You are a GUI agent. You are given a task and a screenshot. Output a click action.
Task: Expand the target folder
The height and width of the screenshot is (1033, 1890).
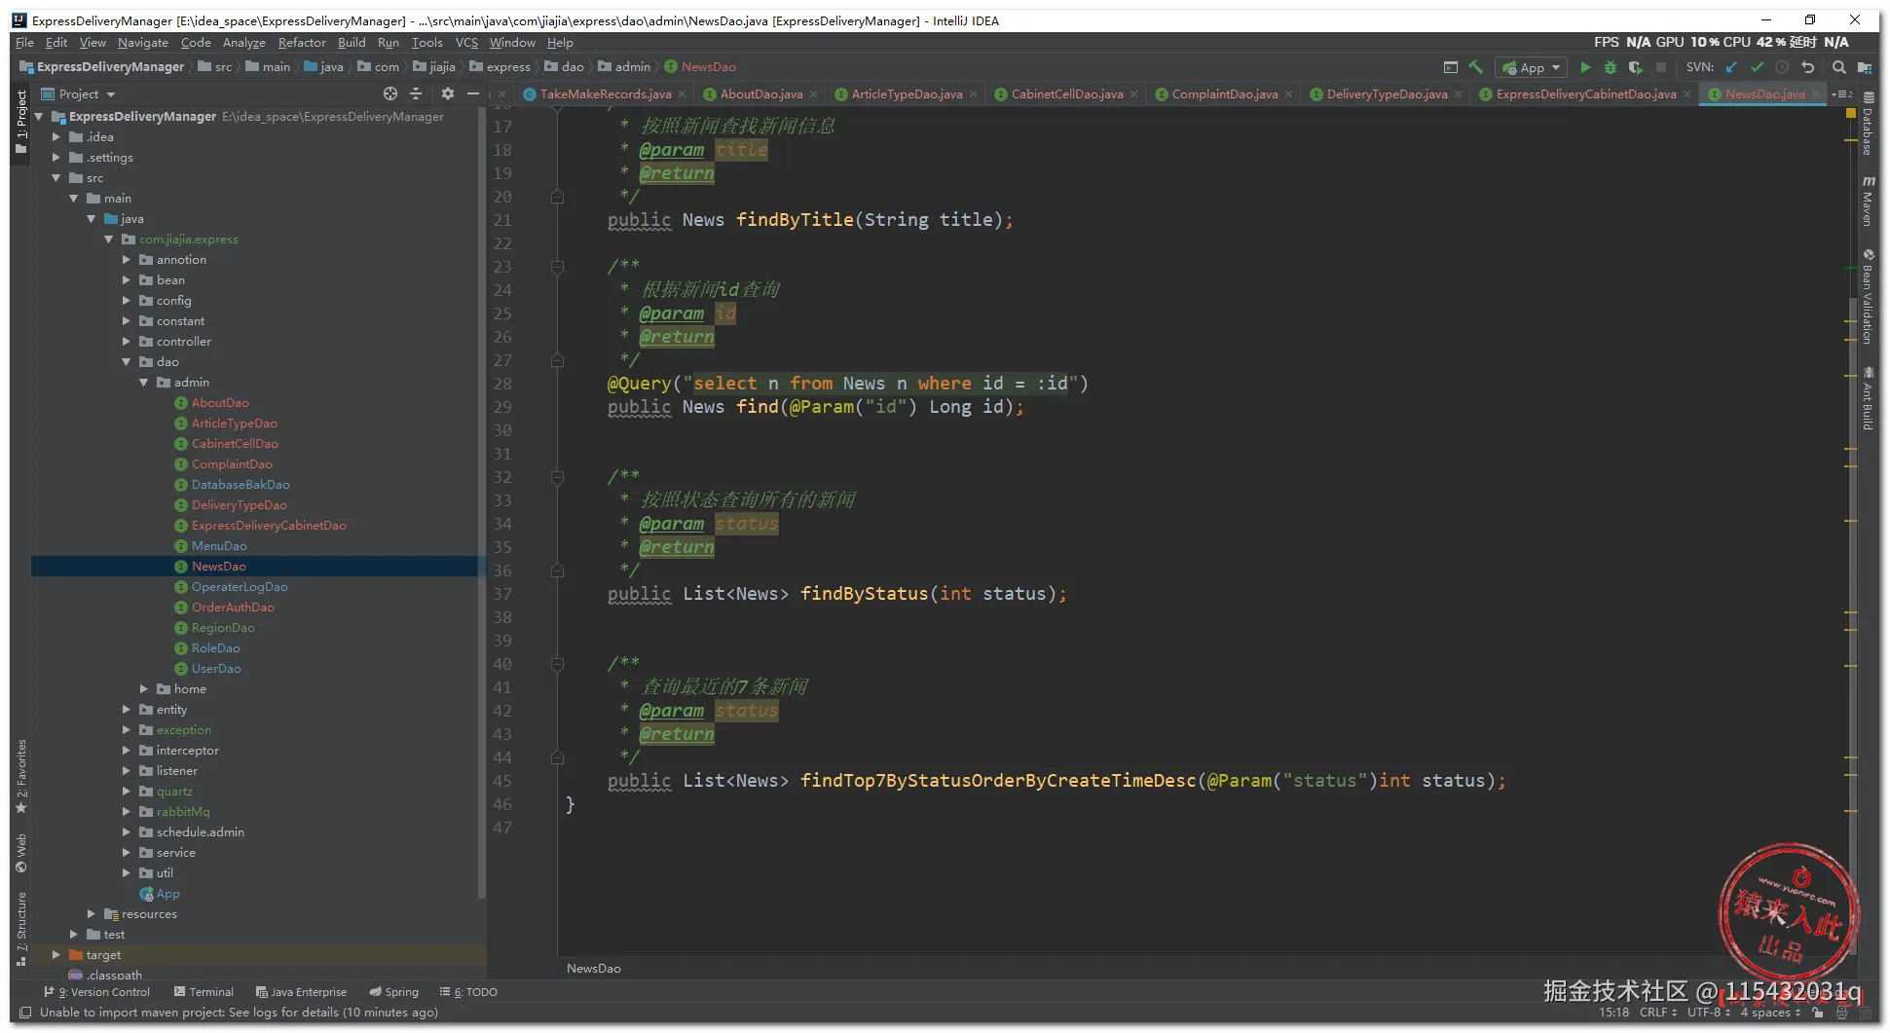(56, 955)
